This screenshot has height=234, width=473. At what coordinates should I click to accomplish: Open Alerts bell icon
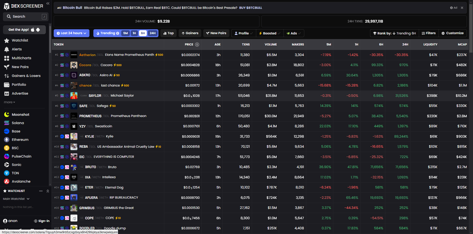7,49
